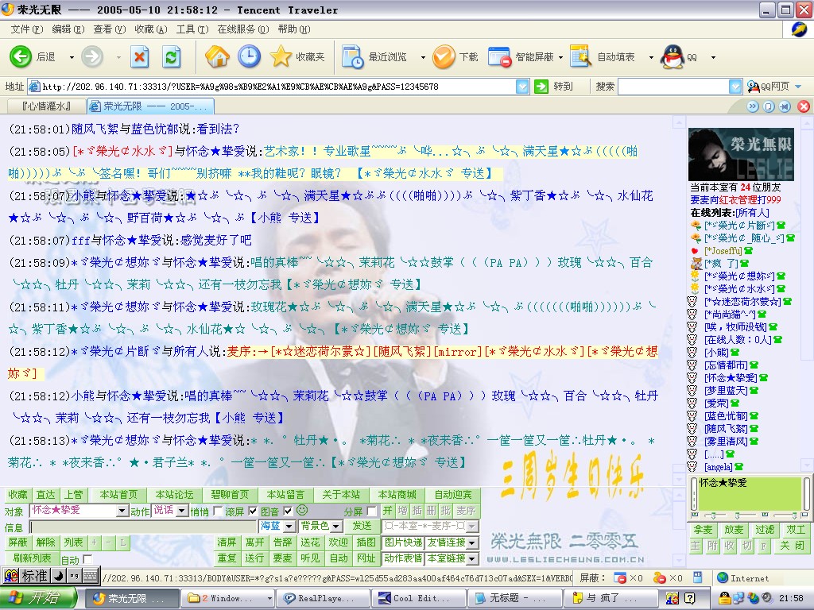
Task: Click the popup blocker icon in status bar
Action: click(x=620, y=578)
